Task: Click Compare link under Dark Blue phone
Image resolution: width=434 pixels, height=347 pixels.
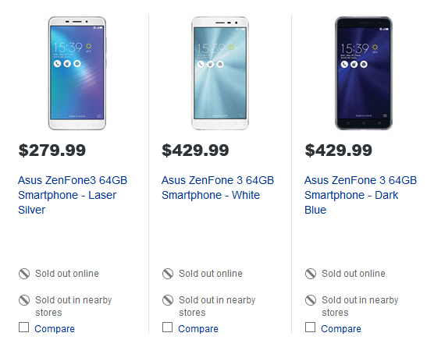Action: [x=341, y=329]
